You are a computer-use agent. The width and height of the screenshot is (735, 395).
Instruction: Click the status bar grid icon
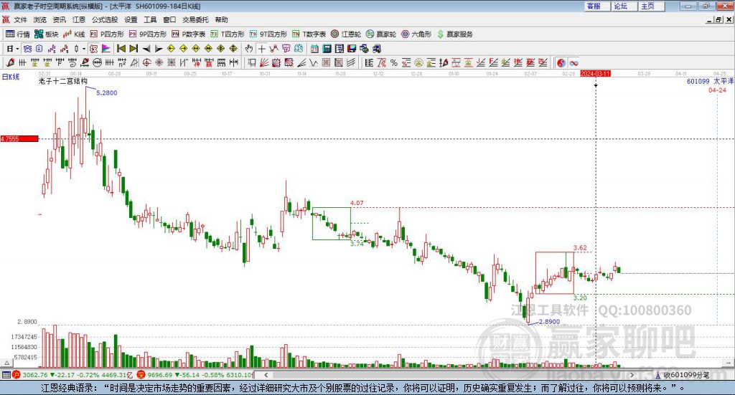coord(6,374)
